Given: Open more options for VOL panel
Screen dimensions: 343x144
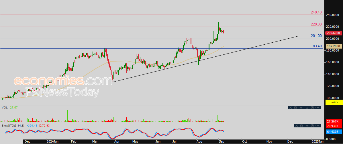Looking at the screenshot, I should click(317, 108).
